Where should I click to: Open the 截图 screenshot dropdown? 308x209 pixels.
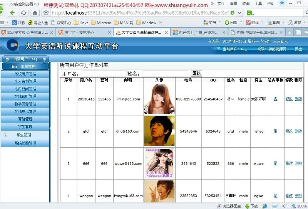pyautogui.click(x=275, y=23)
